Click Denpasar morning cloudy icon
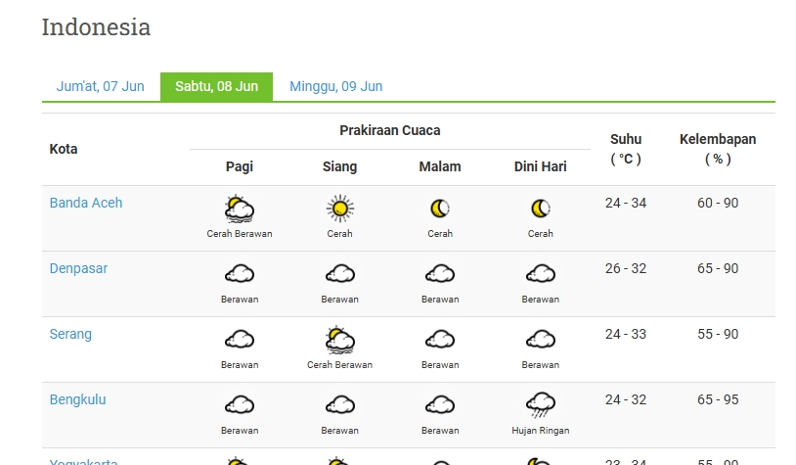 240,274
